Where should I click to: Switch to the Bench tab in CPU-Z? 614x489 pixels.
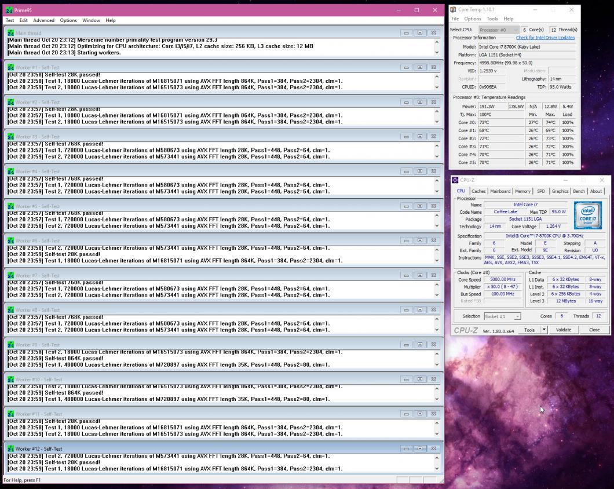(579, 191)
